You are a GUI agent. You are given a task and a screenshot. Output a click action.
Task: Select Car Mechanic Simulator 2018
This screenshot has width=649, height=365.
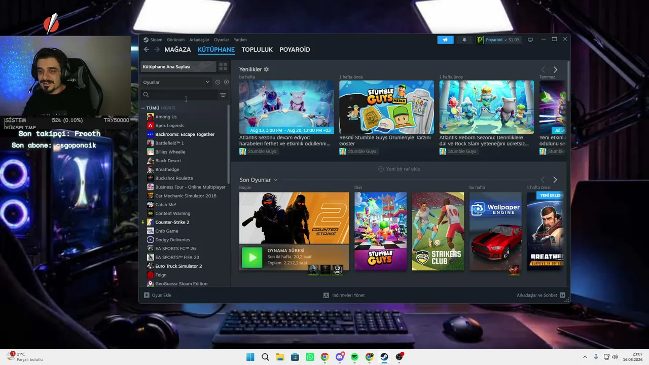[x=185, y=196]
